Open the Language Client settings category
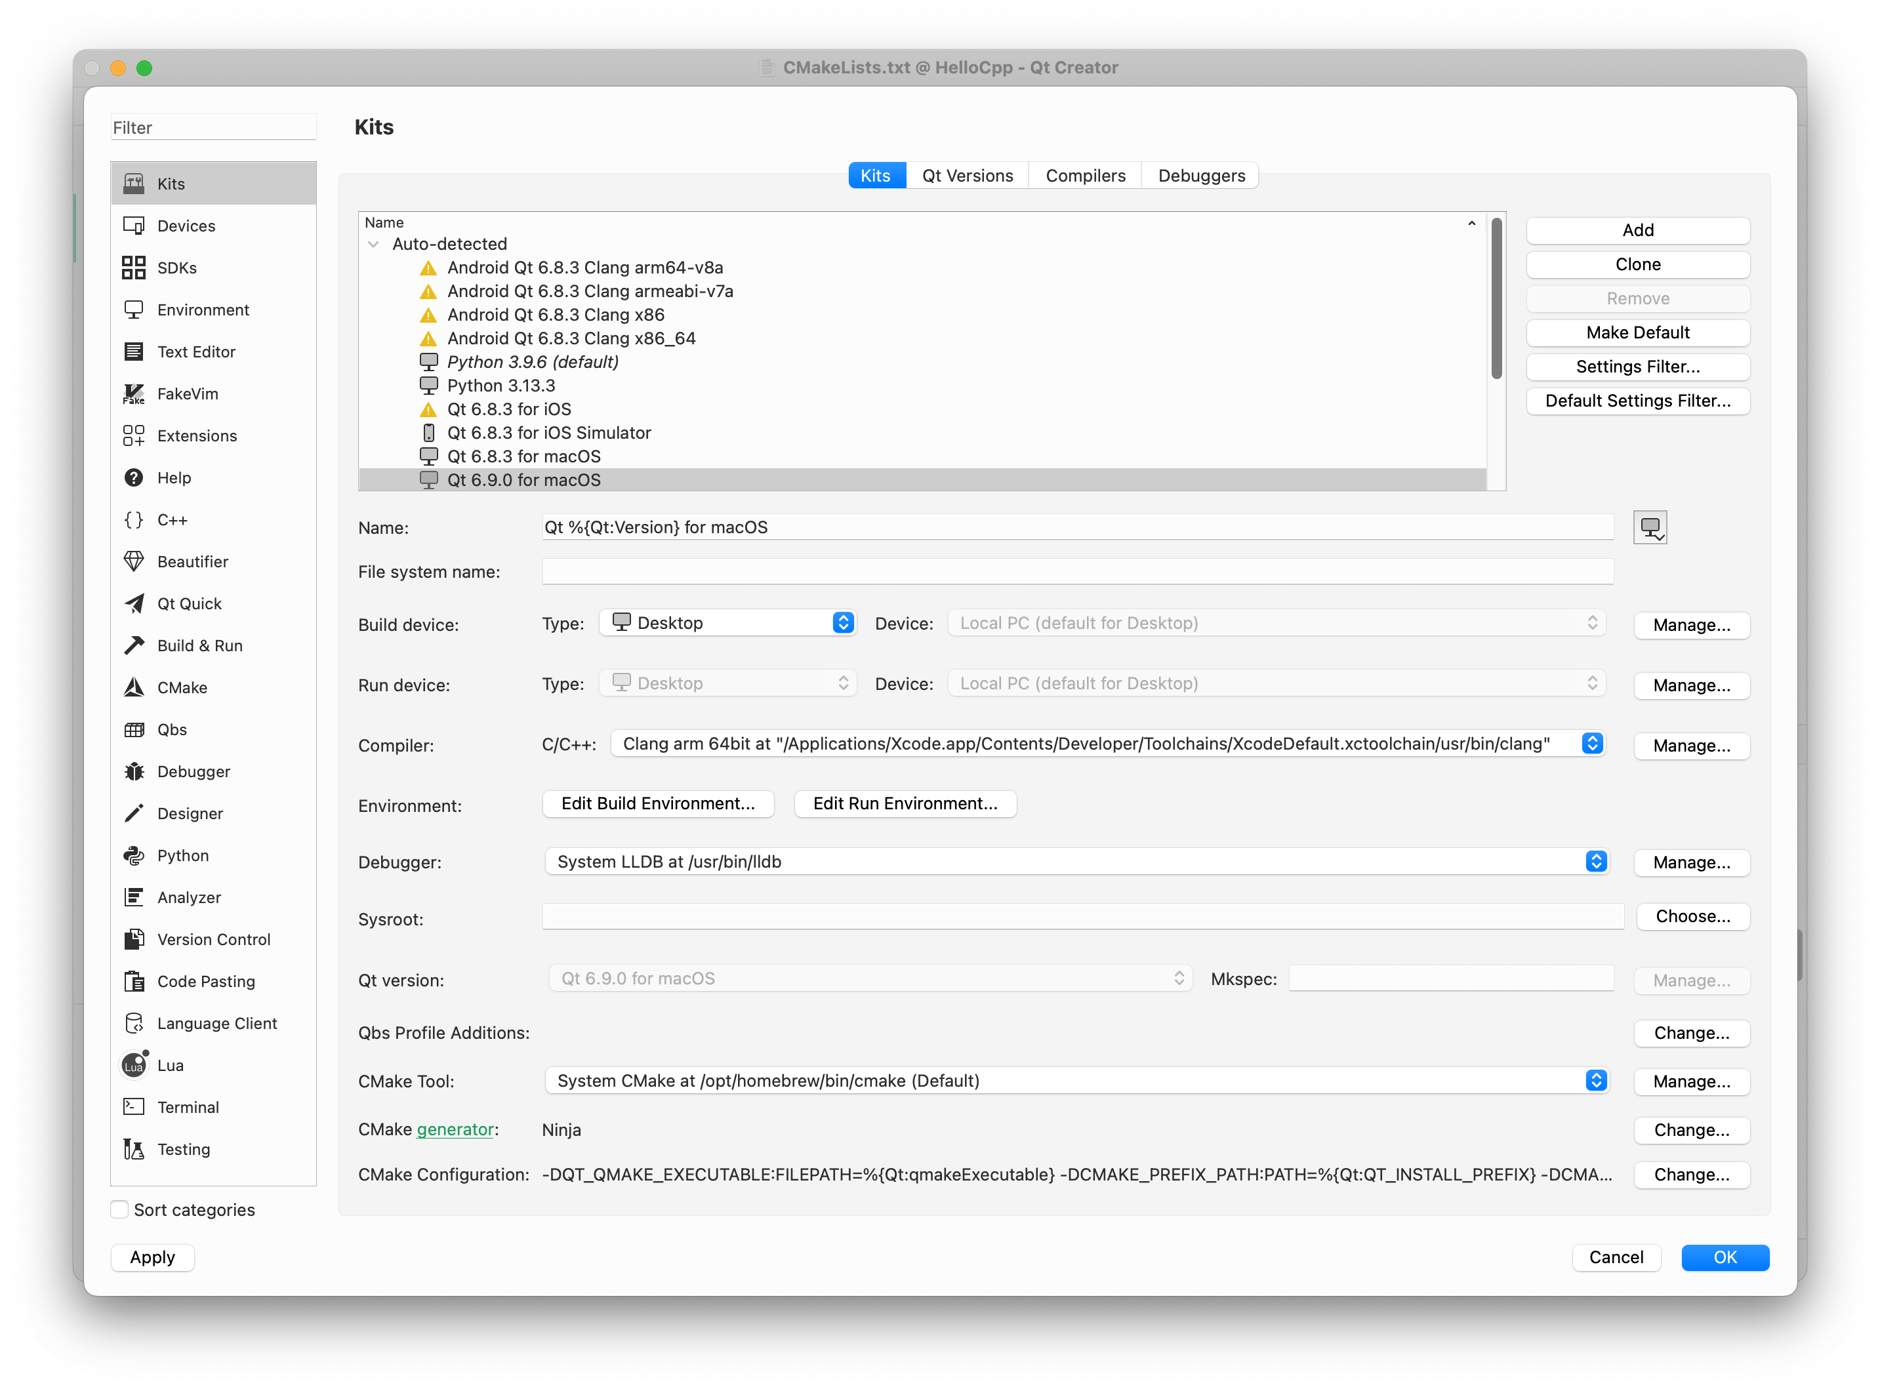 point(213,1023)
